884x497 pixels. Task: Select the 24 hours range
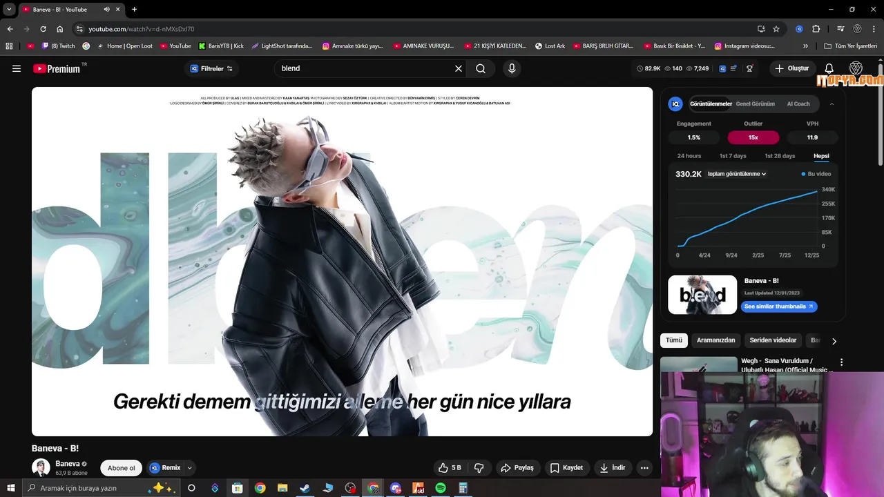[x=689, y=156]
